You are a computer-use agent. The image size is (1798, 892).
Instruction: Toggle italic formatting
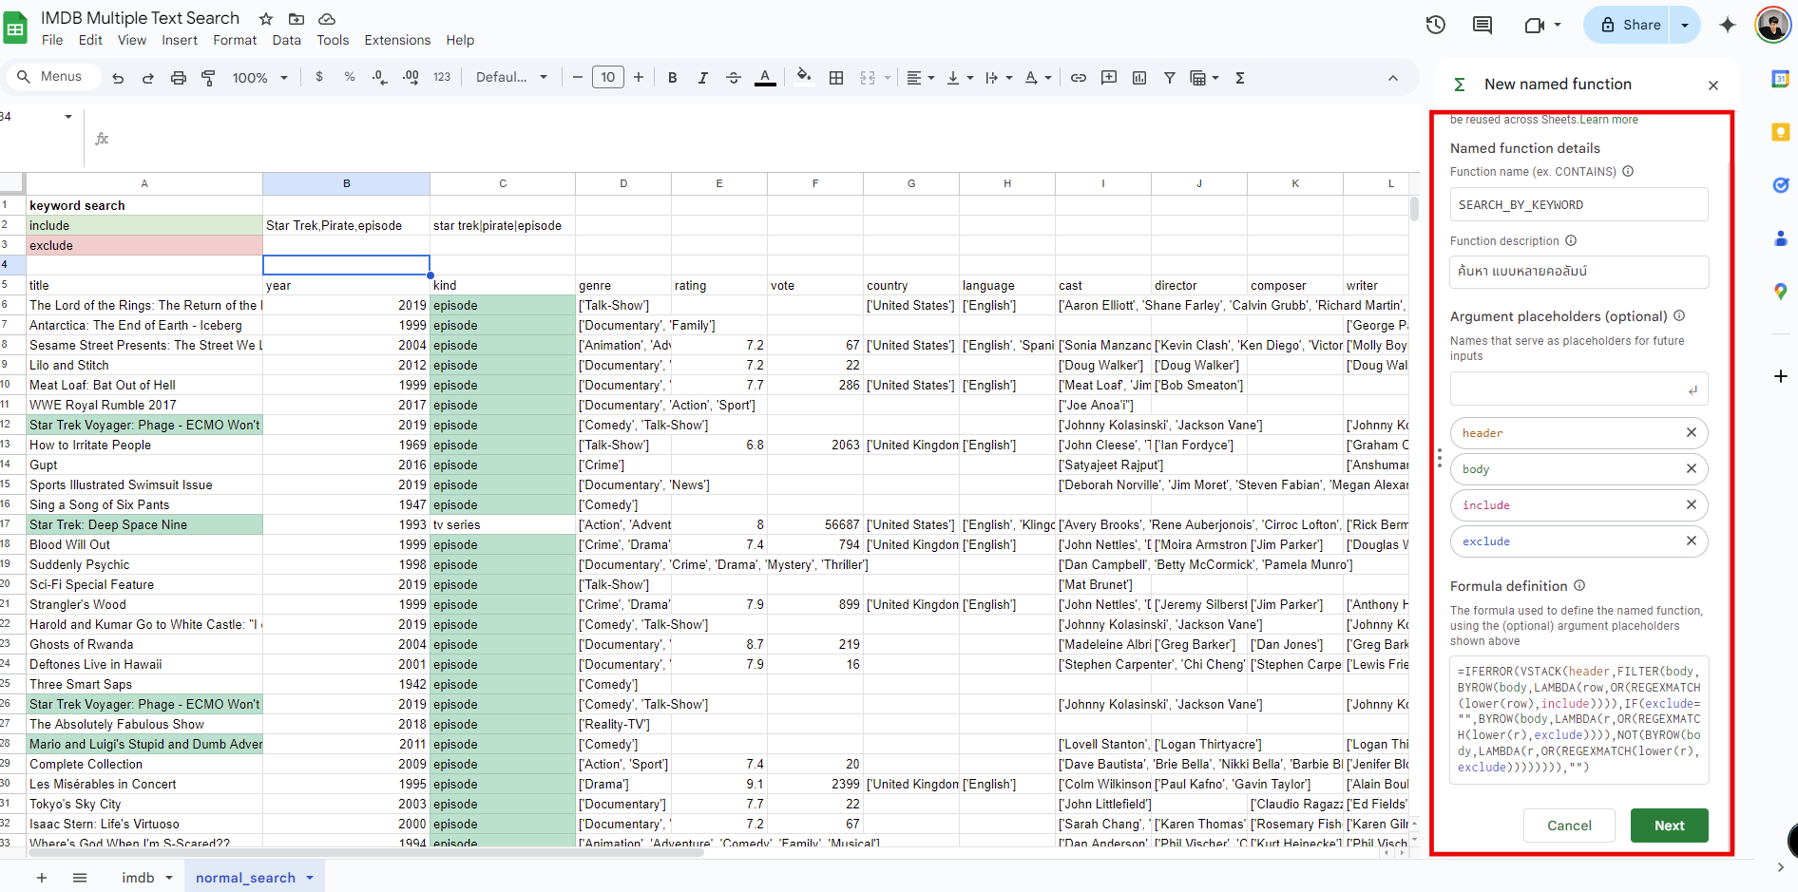click(x=703, y=78)
